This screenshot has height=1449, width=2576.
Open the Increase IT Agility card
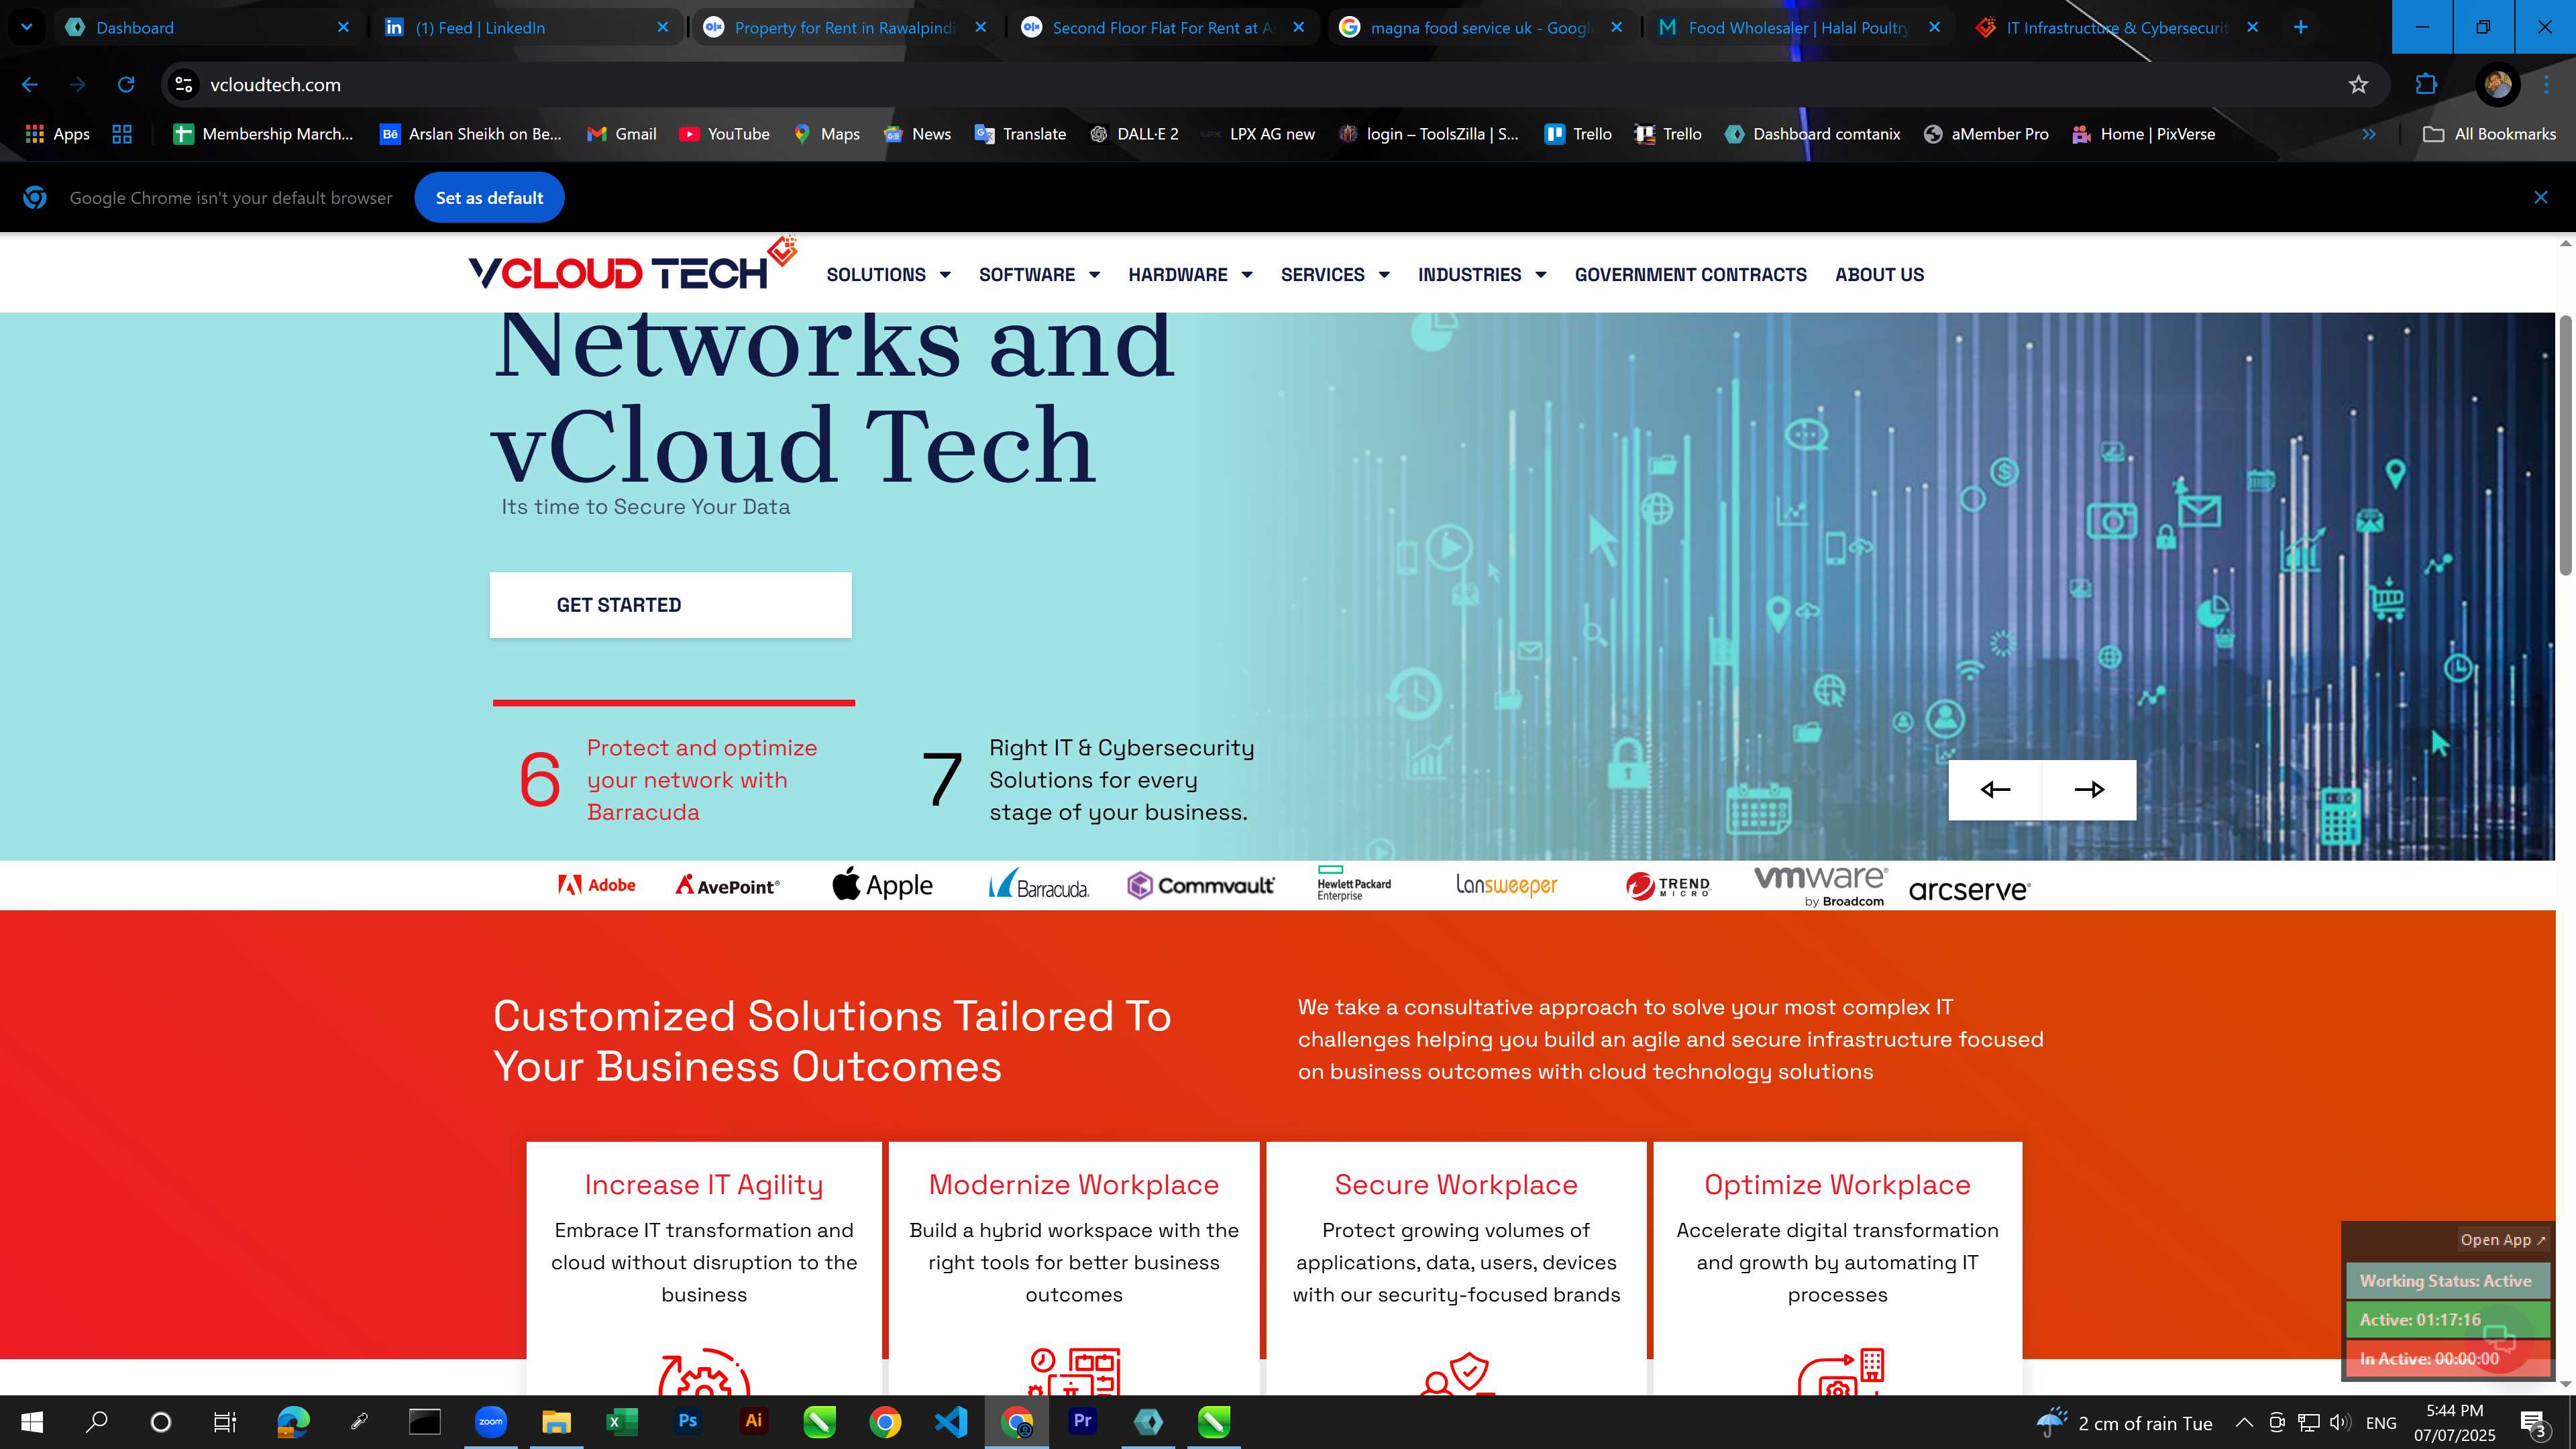pyautogui.click(x=704, y=1268)
